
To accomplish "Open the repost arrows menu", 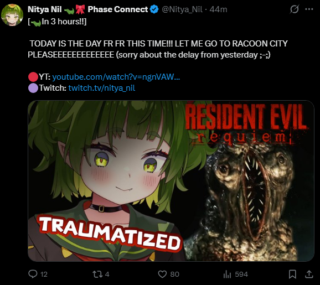I will click(x=98, y=274).
